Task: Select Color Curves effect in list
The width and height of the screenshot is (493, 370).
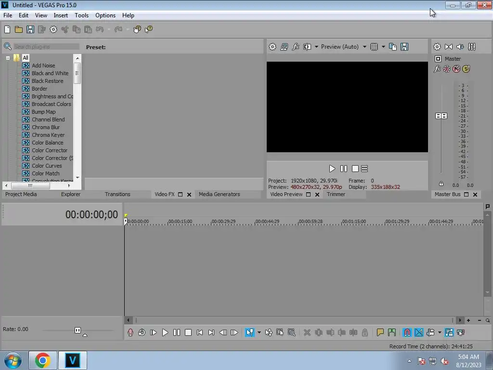Action: click(x=47, y=166)
